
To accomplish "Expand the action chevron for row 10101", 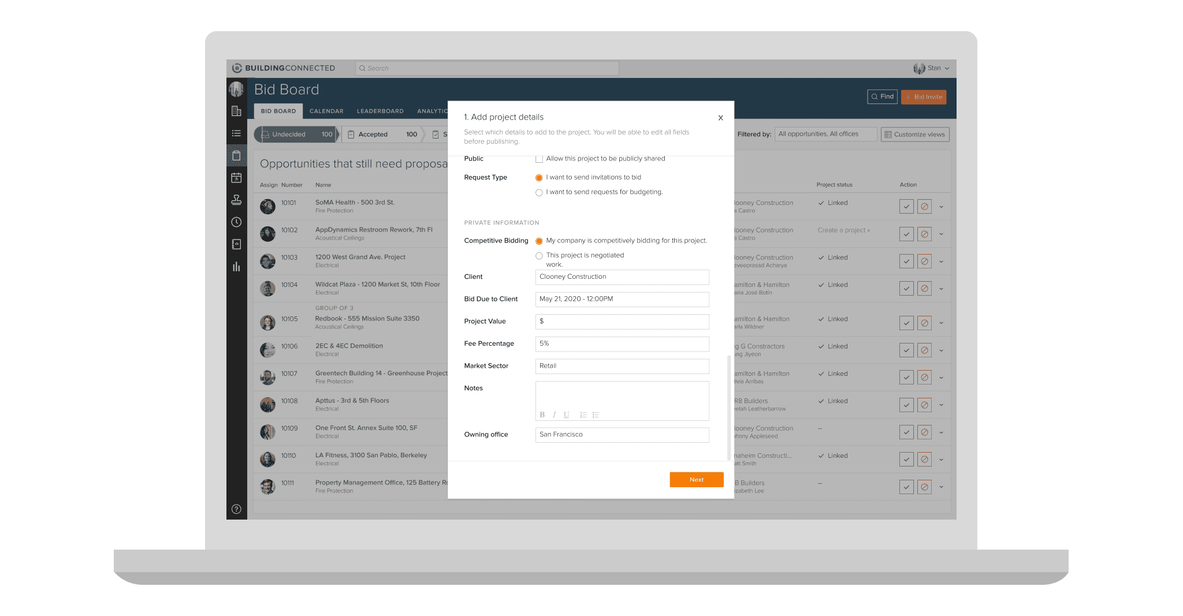I will coord(941,207).
